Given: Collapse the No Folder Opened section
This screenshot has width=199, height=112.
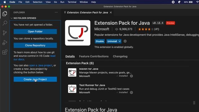Looking at the screenshot, I should pos(12,18).
